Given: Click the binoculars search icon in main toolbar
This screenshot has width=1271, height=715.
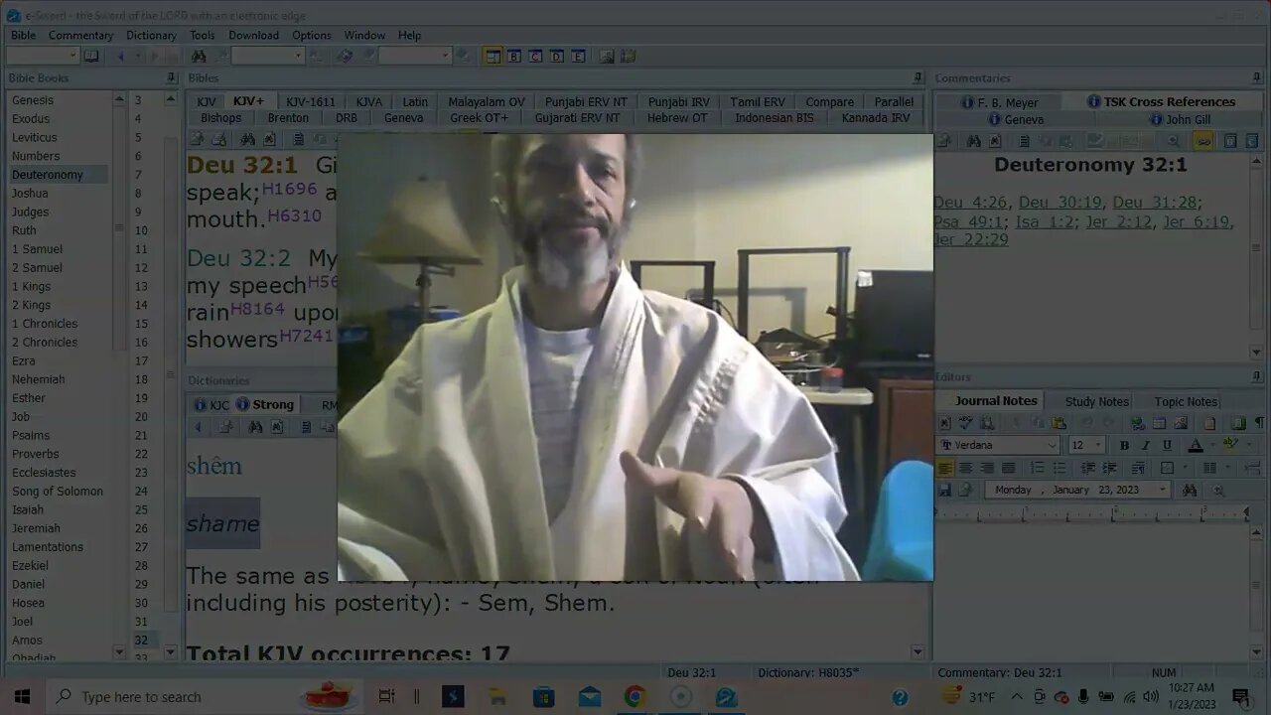Looking at the screenshot, I should (199, 56).
